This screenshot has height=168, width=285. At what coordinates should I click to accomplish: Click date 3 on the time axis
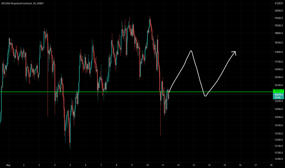point(39,165)
